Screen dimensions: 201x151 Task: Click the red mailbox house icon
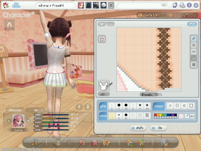point(94,142)
